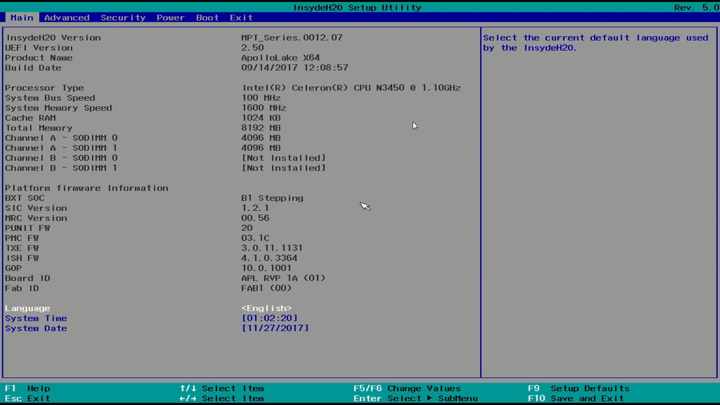Click ISH FW value 4.1.0.3364
The height and width of the screenshot is (405, 720).
pyautogui.click(x=270, y=258)
